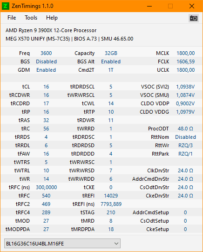Image resolution: width=203 pixels, height=252 pixels.
Task: Click the BGS Disabled value
Action: [46, 61]
